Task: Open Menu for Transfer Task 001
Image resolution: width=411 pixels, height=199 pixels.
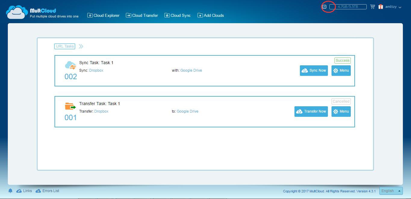Action: pos(341,111)
